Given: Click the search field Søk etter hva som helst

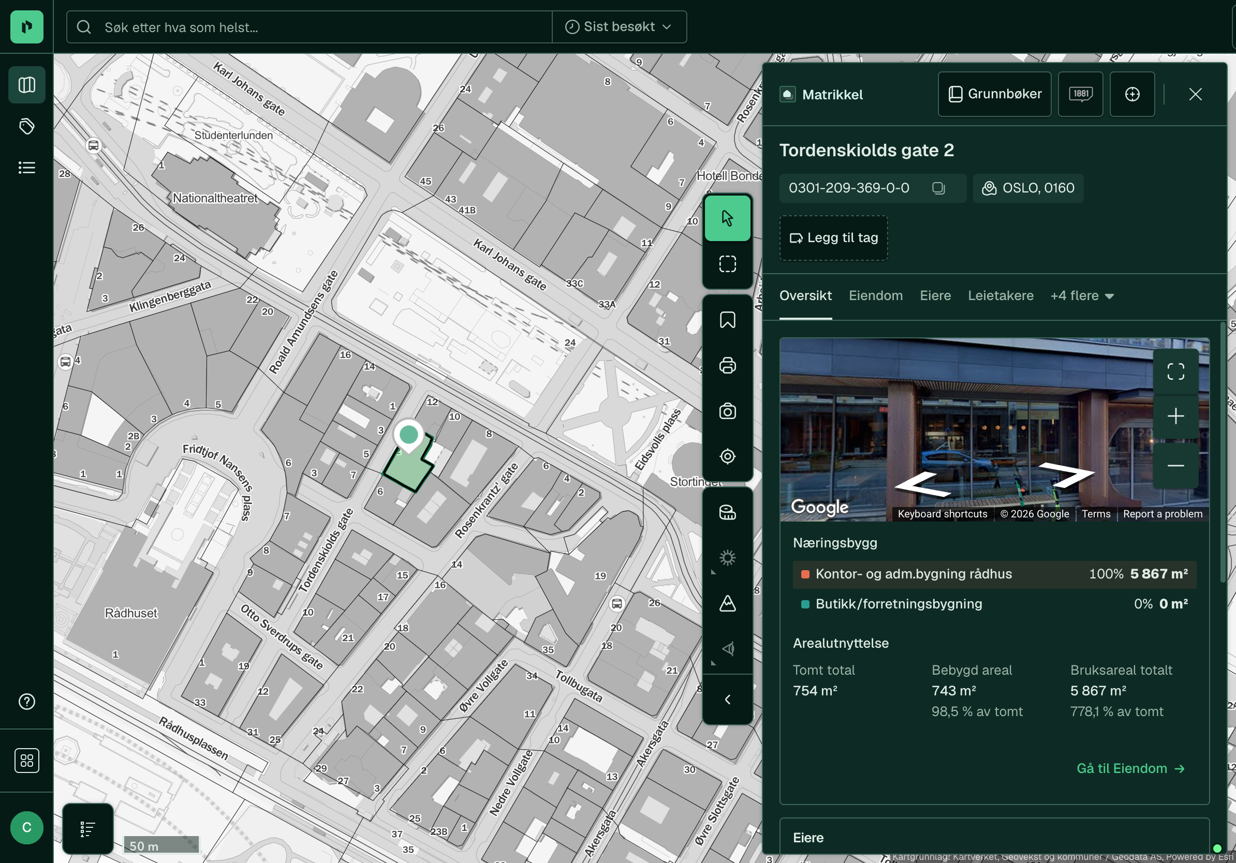Looking at the screenshot, I should [x=310, y=27].
